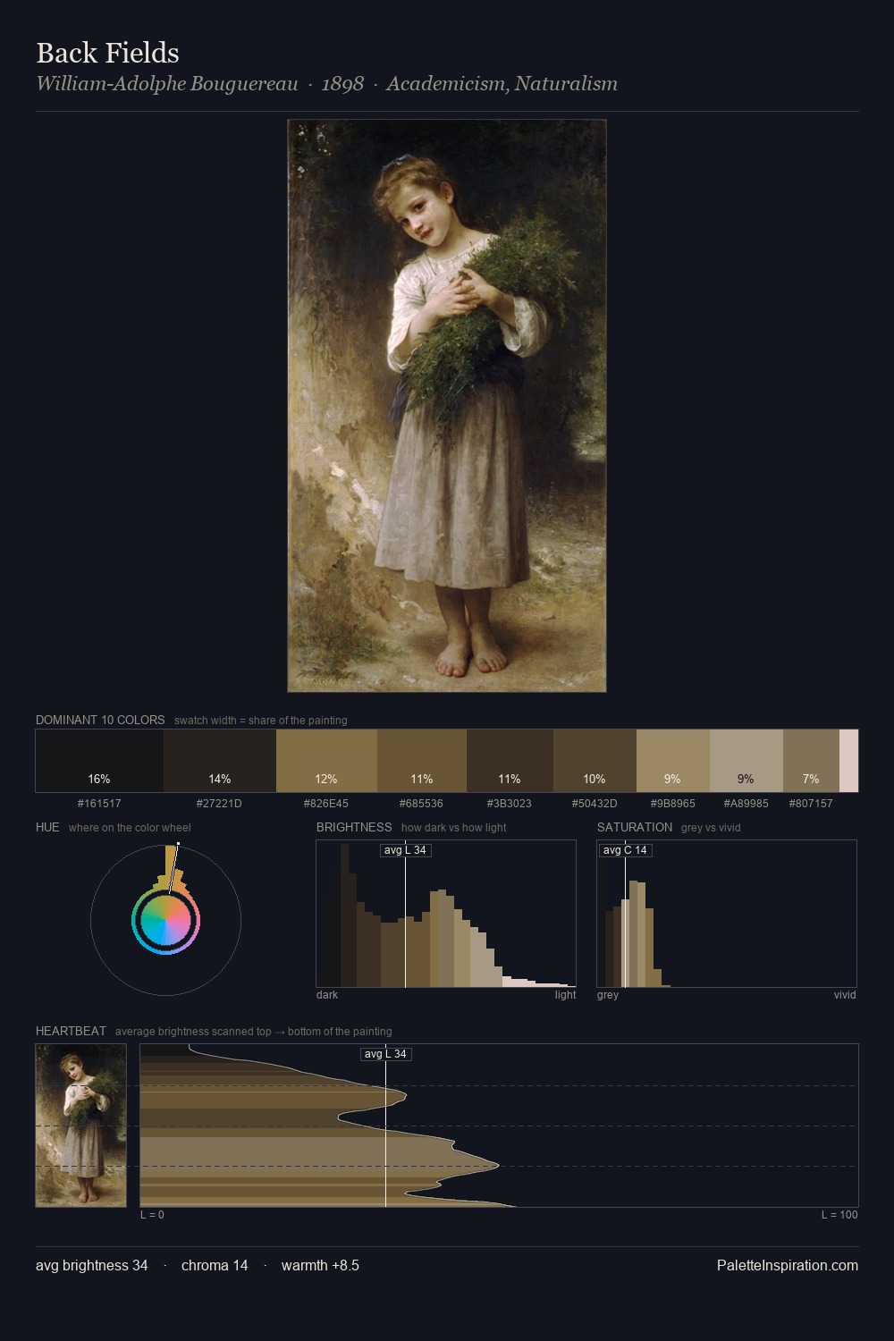Click the #161517 dark color swatch

pyautogui.click(x=99, y=761)
